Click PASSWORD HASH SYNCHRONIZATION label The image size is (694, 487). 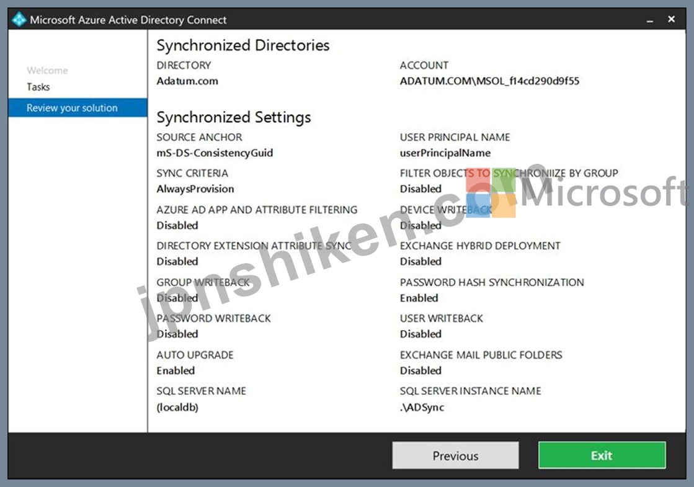(492, 282)
